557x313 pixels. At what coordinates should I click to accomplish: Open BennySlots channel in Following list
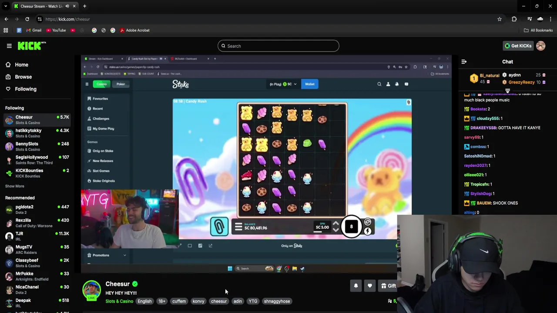pyautogui.click(x=37, y=147)
